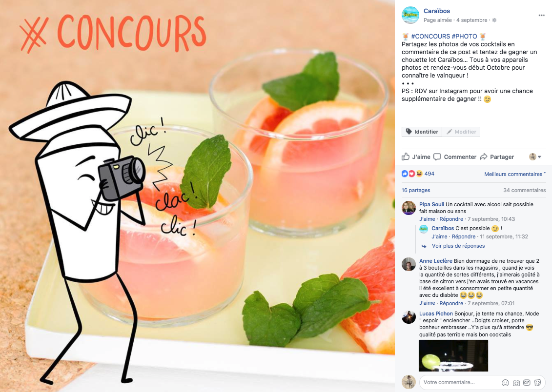Click the gear privacy icon beside date
This screenshot has height=392, width=552.
click(494, 20)
